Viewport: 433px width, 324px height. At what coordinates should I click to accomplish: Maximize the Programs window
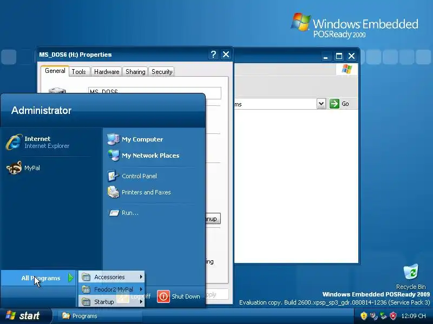click(x=339, y=56)
